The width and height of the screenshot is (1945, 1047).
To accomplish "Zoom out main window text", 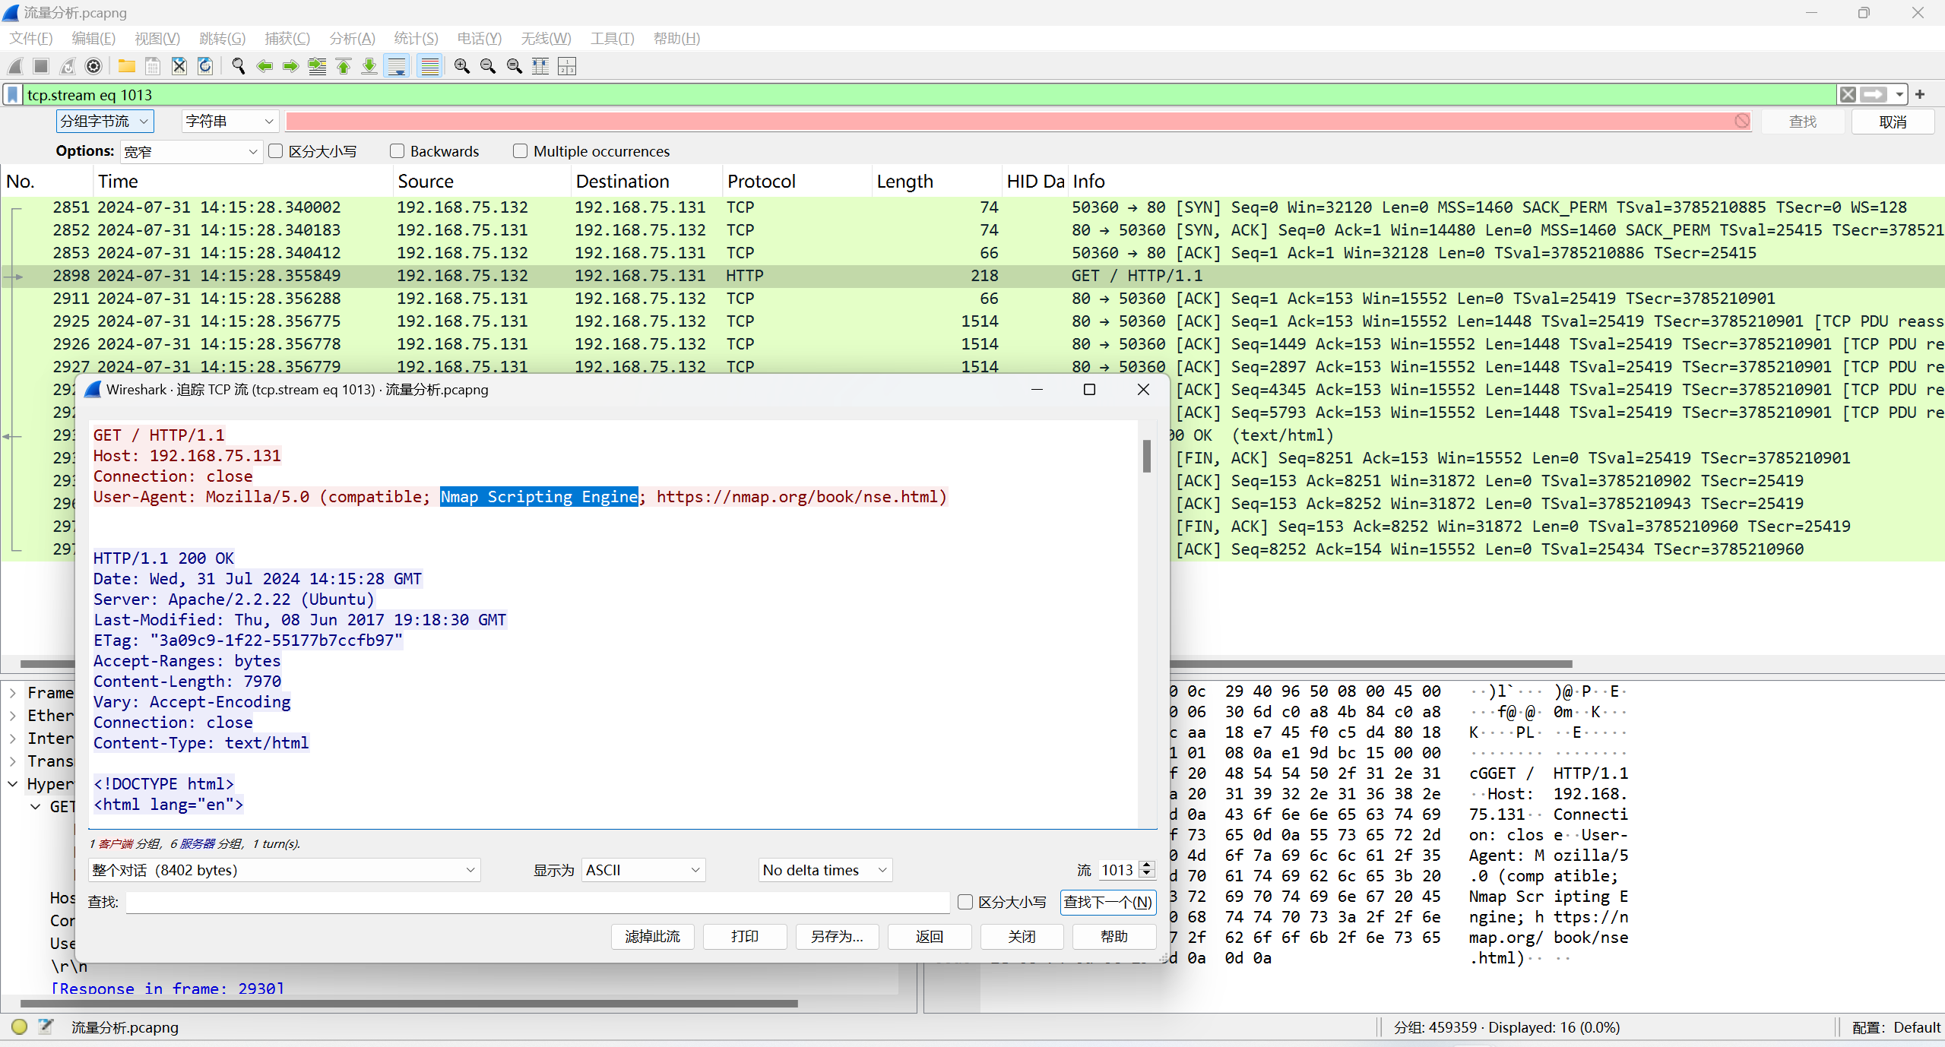I will coord(488,67).
